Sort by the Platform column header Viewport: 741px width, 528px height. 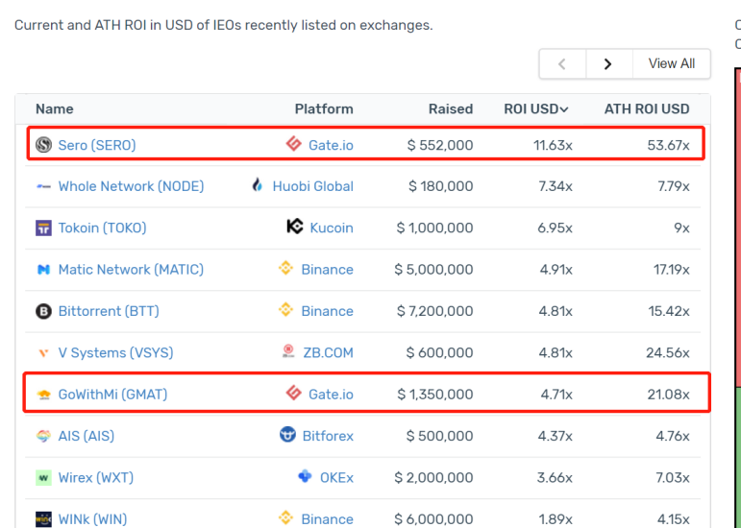tap(324, 109)
